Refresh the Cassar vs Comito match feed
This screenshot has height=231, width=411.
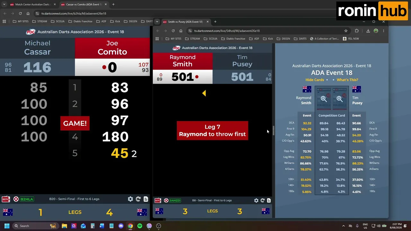click(x=138, y=199)
